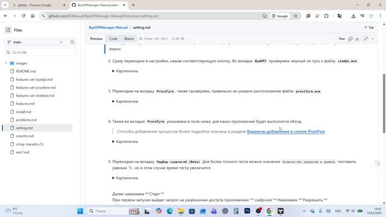The height and width of the screenshot is (217, 386).
Task: Open the weather widget on taskbar
Action: tap(14, 211)
